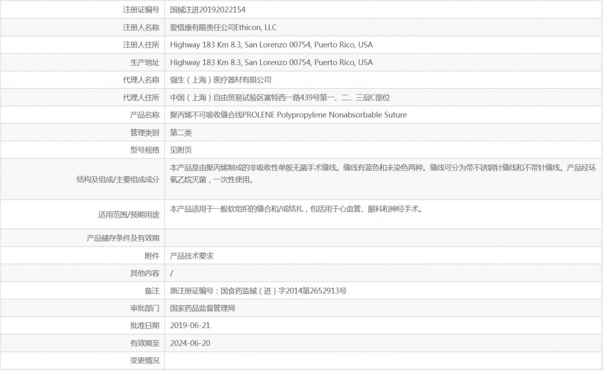Viewport: 605px width, 371px height.
Task: Click the 批准日期 label
Action: (x=145, y=326)
